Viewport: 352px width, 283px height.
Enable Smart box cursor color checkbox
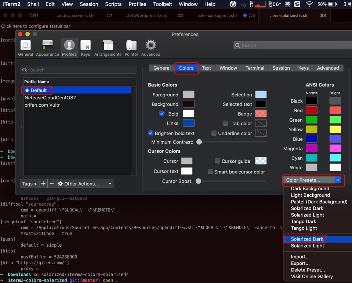click(x=210, y=172)
